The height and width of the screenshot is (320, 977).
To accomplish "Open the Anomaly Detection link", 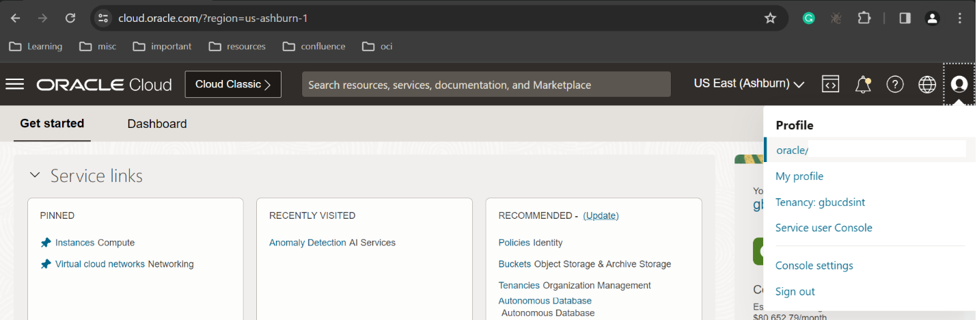I will [x=307, y=243].
